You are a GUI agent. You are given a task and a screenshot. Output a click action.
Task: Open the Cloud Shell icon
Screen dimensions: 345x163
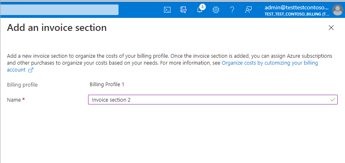click(x=167, y=10)
